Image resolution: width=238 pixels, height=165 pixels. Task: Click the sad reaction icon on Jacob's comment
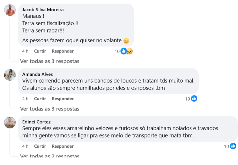129,51
